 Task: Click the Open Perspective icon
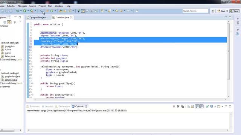(x=213, y=11)
